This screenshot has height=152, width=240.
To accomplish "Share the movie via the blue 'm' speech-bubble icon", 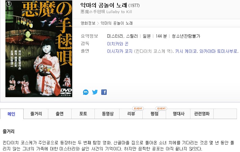I will [x=86, y=92].
